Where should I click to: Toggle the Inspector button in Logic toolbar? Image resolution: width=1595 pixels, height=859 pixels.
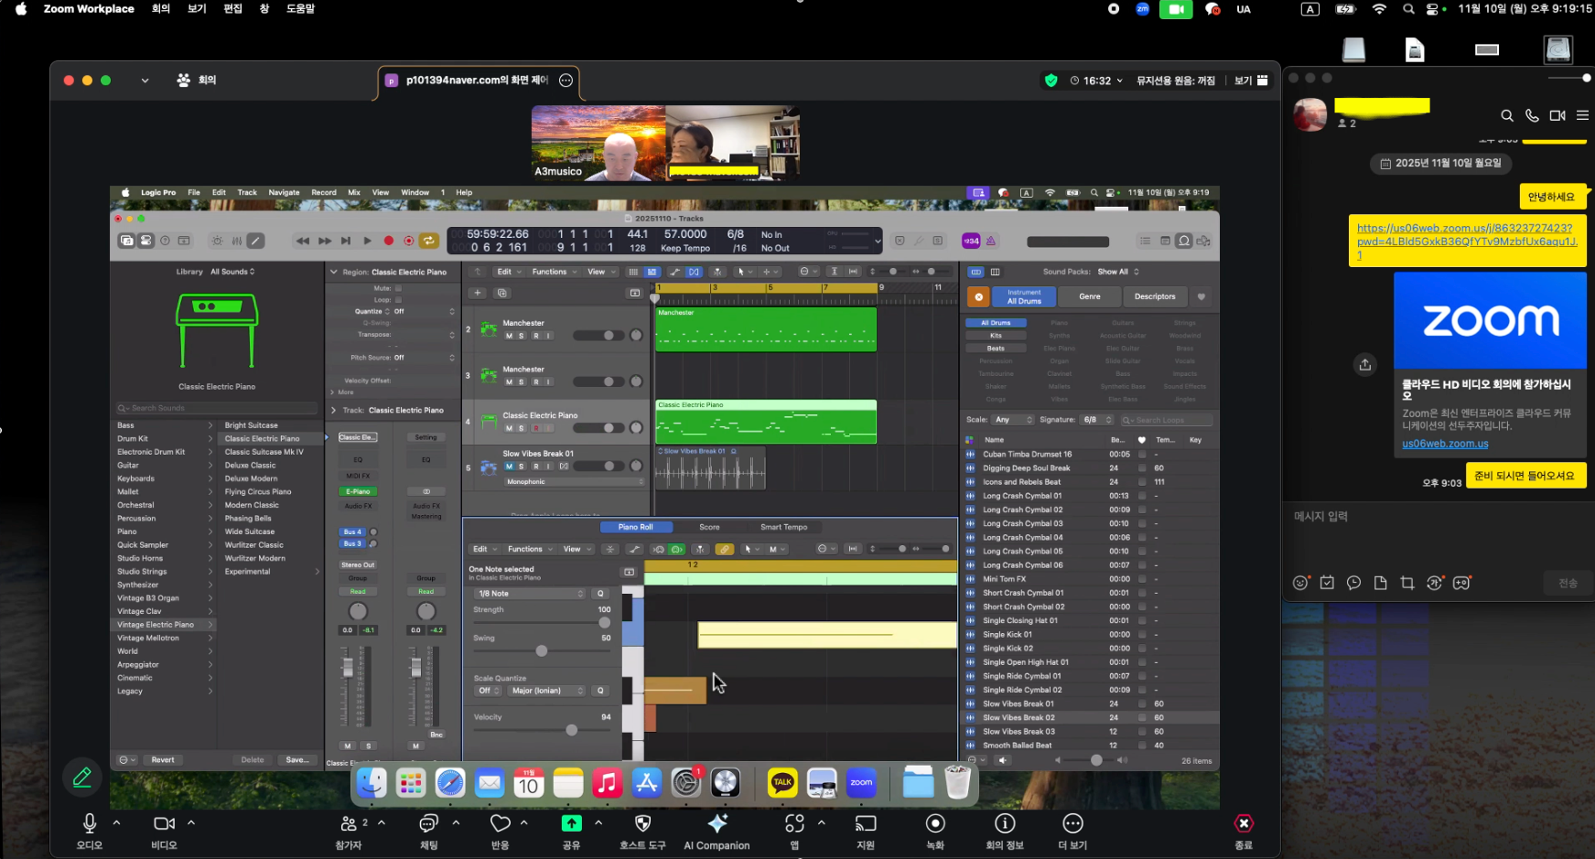[145, 241]
